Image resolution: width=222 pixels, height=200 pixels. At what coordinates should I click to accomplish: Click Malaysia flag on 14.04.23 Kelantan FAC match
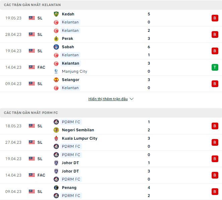[x=32, y=67]
